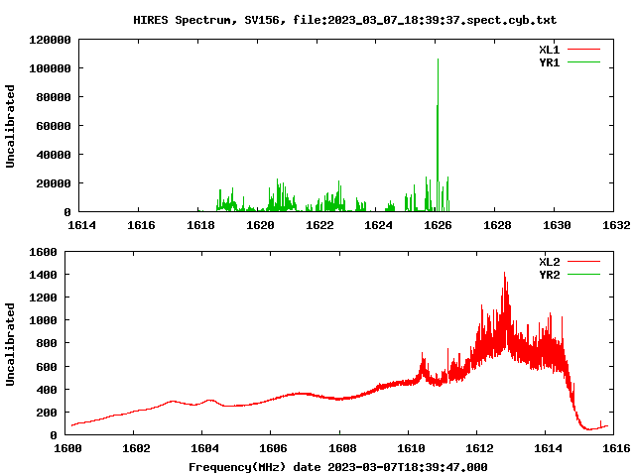Click the green YR2 legend line sample
Screen dimensions: 635x476
(x=583, y=275)
